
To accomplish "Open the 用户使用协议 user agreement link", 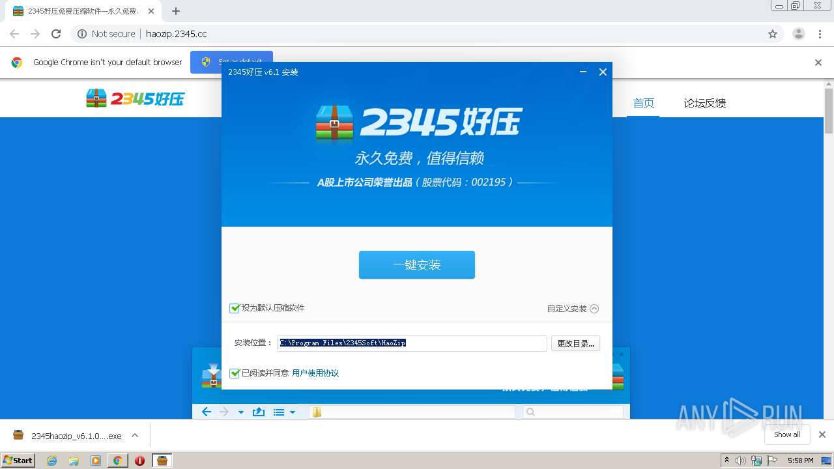I will [x=315, y=373].
